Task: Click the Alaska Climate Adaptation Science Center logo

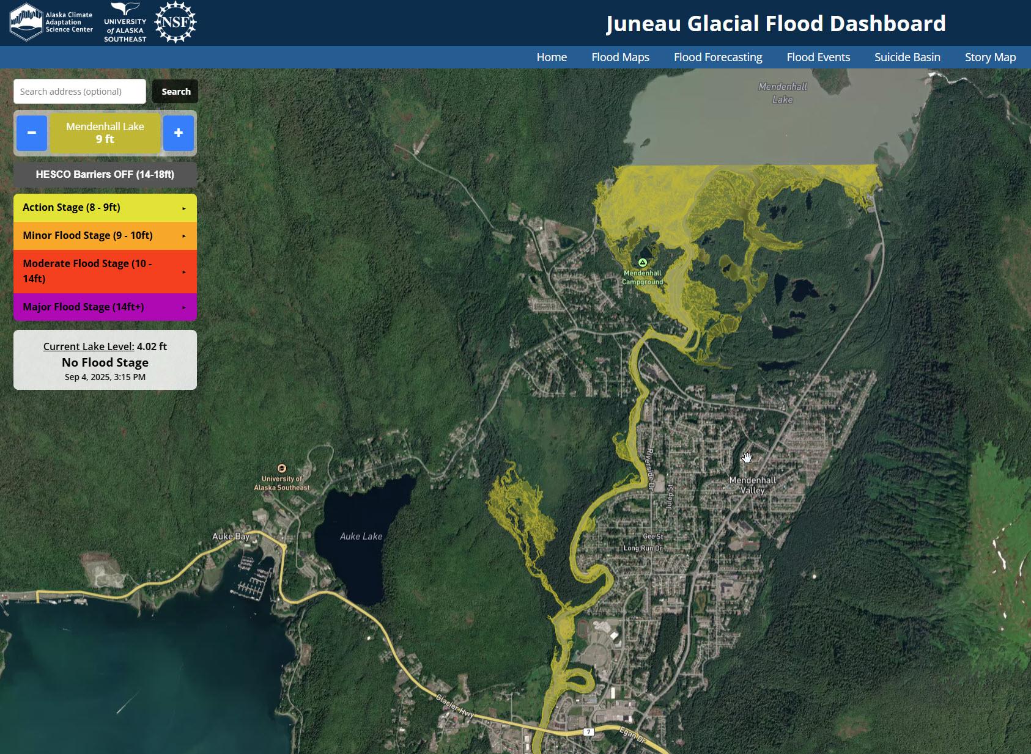Action: pyautogui.click(x=51, y=22)
